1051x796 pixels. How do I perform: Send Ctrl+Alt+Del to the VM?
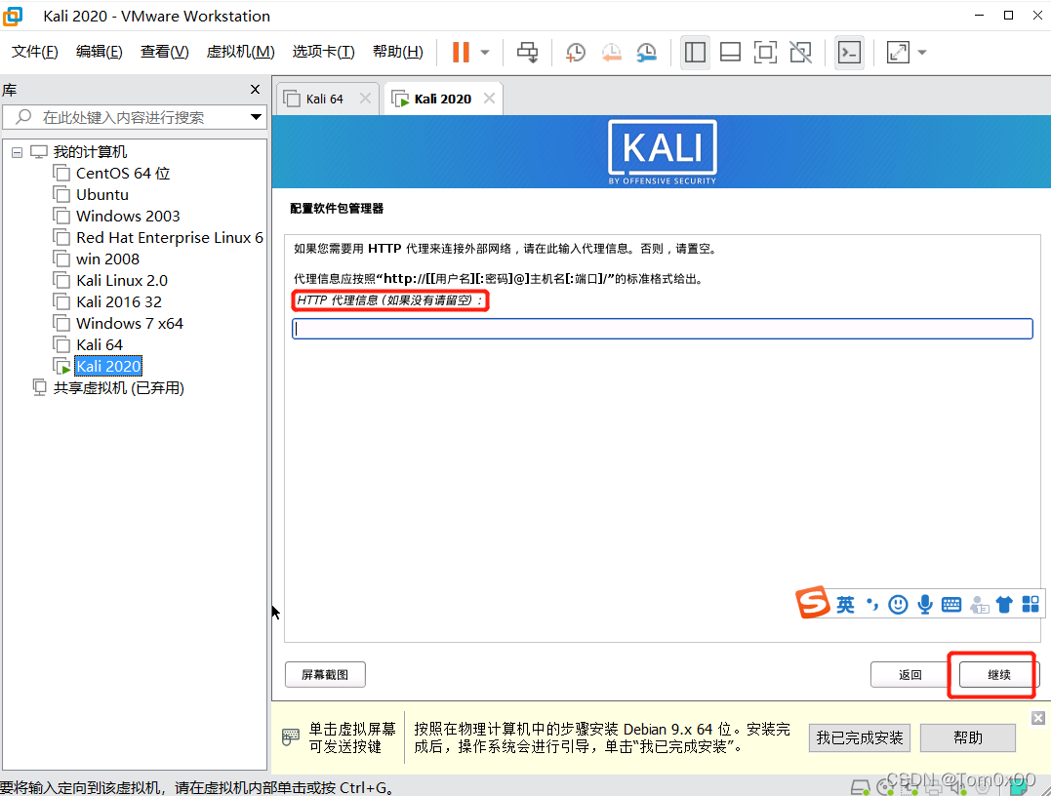(x=528, y=53)
